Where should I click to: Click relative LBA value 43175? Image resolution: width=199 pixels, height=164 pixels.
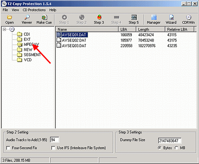[x=172, y=40]
